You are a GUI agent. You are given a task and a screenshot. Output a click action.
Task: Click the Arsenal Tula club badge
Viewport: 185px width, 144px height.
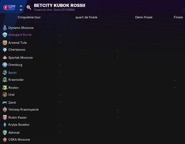[5, 43]
